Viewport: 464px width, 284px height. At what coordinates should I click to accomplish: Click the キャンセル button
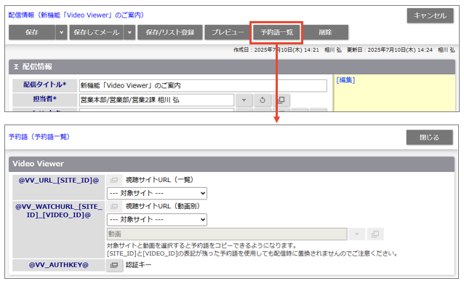(430, 15)
